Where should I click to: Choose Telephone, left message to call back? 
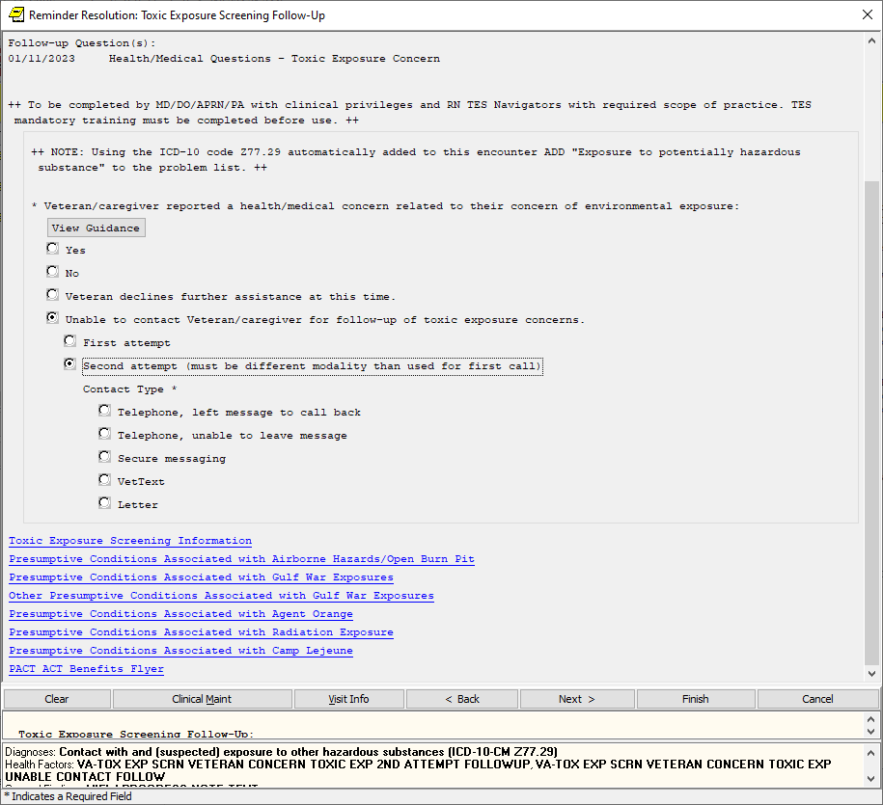105,411
